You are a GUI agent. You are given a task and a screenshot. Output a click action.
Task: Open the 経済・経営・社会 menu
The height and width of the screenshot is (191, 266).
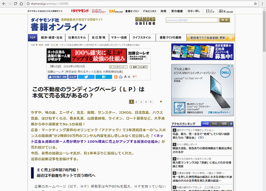pyautogui.click(x=52, y=37)
